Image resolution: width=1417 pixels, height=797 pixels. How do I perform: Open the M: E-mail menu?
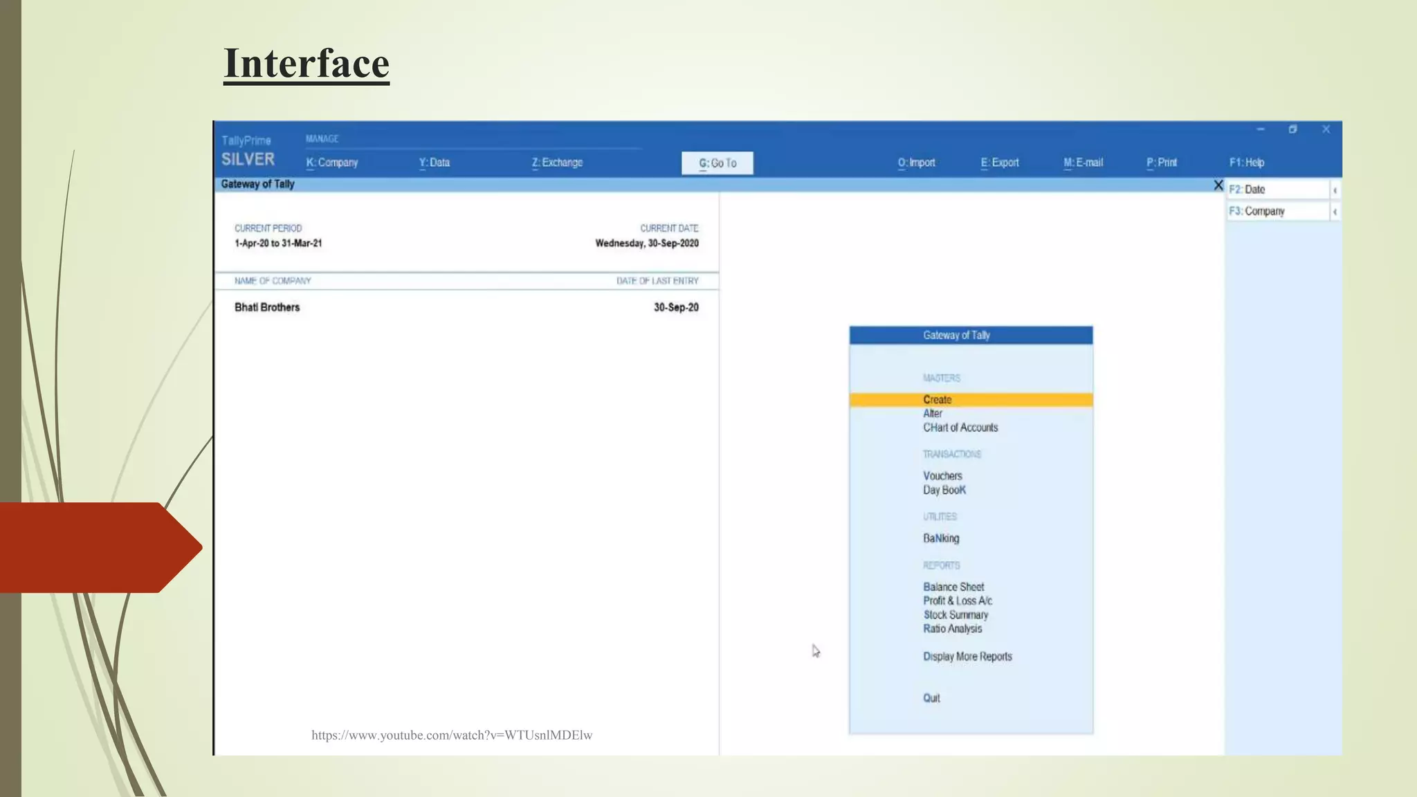(1084, 163)
